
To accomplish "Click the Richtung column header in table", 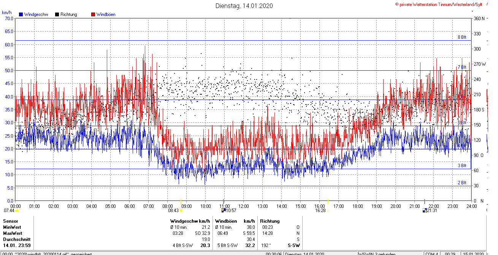I will pos(270,221).
